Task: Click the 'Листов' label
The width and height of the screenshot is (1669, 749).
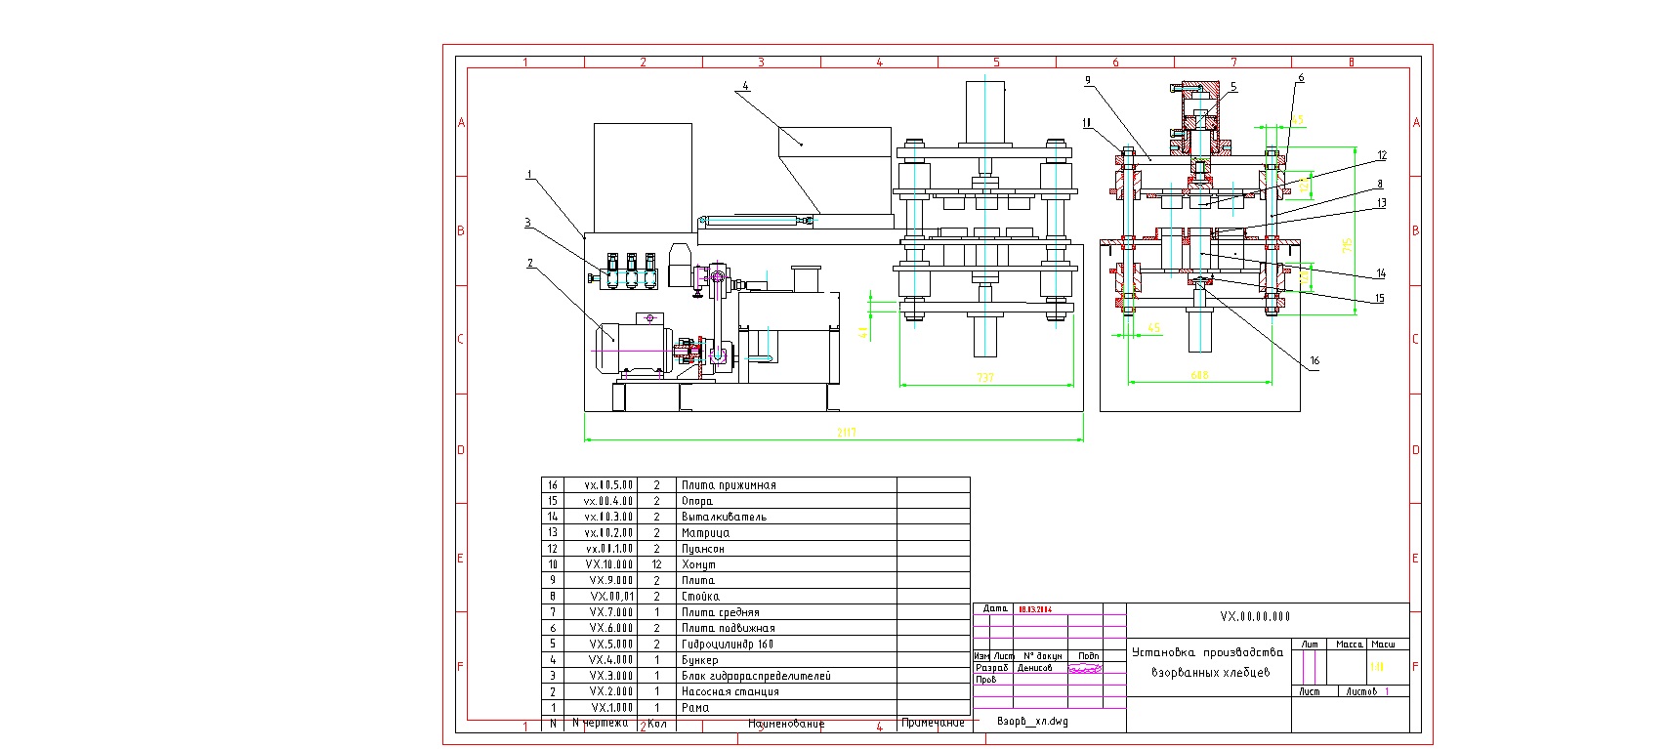Action: point(1361,691)
